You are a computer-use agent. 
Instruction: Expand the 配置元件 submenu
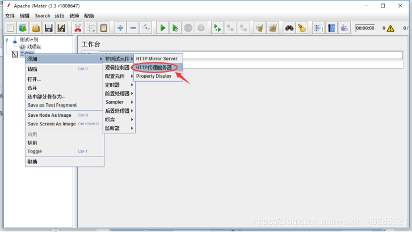point(119,76)
